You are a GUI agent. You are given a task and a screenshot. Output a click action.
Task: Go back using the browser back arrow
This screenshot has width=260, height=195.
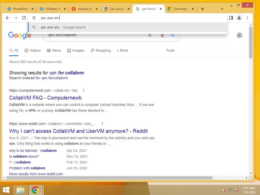[x=7, y=18]
